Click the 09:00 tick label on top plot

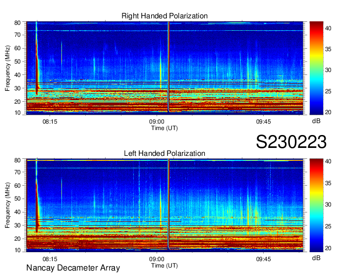point(157,122)
